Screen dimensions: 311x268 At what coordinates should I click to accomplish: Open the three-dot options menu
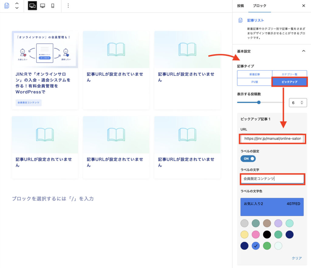[x=68, y=6]
